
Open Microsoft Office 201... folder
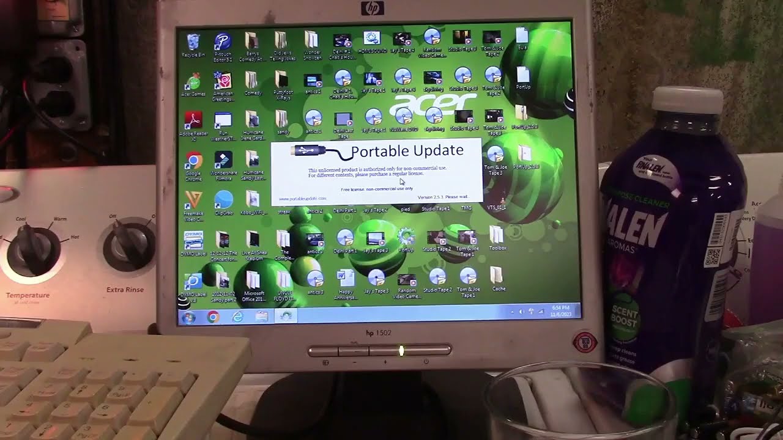253,285
